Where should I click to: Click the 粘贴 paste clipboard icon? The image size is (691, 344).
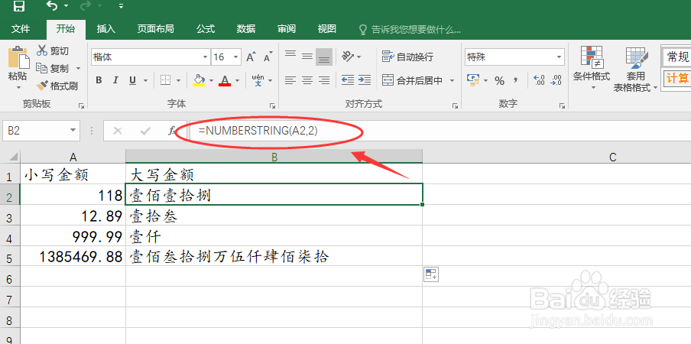pos(18,57)
